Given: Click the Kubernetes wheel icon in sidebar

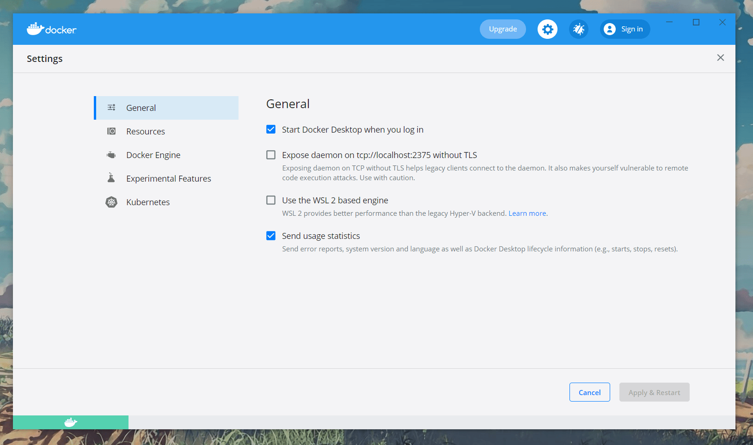Looking at the screenshot, I should click(111, 202).
